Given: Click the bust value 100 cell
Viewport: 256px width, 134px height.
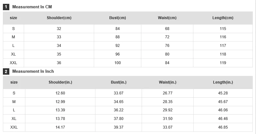Looking at the screenshot, I should [x=118, y=63].
